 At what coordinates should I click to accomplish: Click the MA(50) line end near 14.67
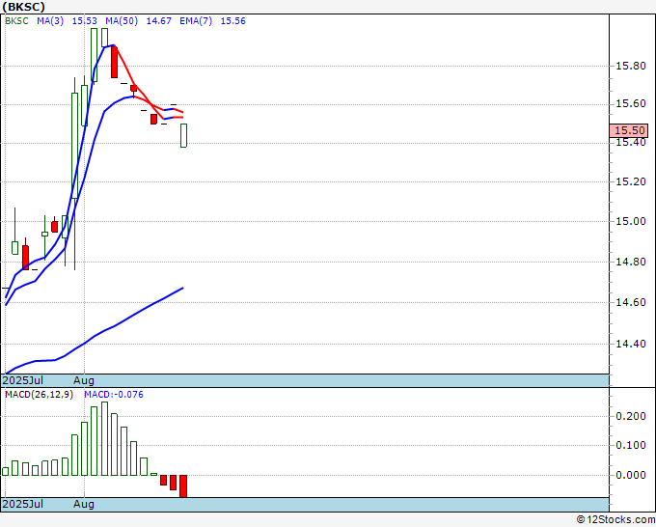coord(182,288)
